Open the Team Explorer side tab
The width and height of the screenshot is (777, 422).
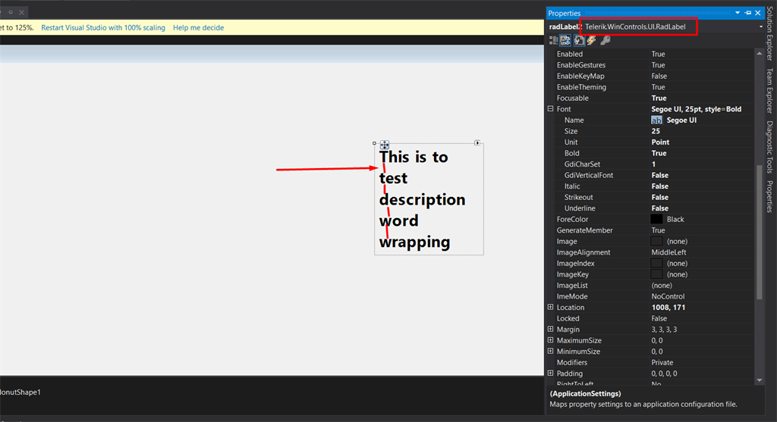point(769,90)
